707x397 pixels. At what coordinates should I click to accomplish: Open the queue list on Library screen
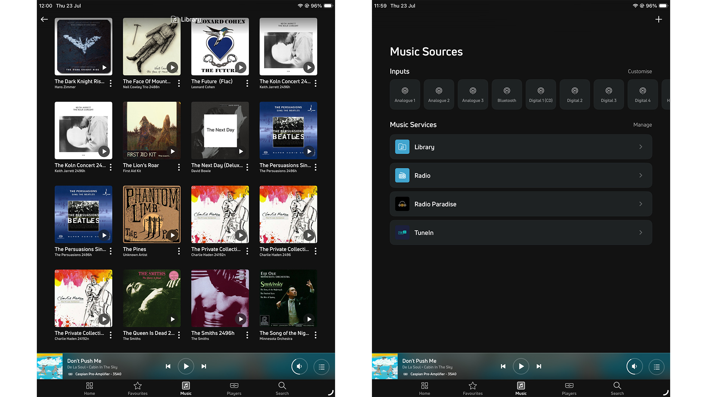pyautogui.click(x=321, y=366)
